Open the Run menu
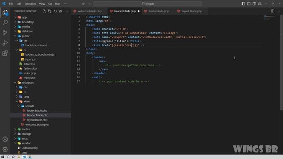This screenshot has height=159, width=283. tap(57, 4)
